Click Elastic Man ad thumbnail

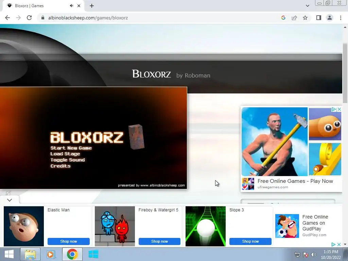[24, 226]
